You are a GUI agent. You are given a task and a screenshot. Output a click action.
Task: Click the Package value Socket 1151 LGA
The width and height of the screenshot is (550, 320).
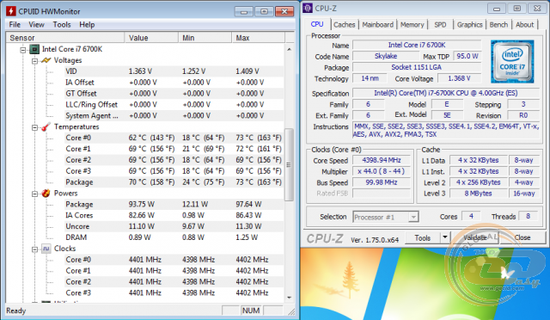416,67
